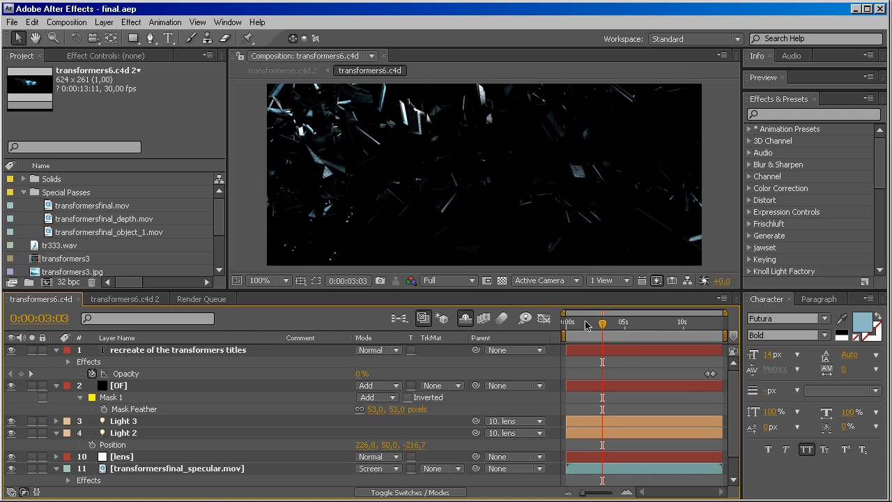
Task: Expand the Solids folder
Action: [x=24, y=179]
